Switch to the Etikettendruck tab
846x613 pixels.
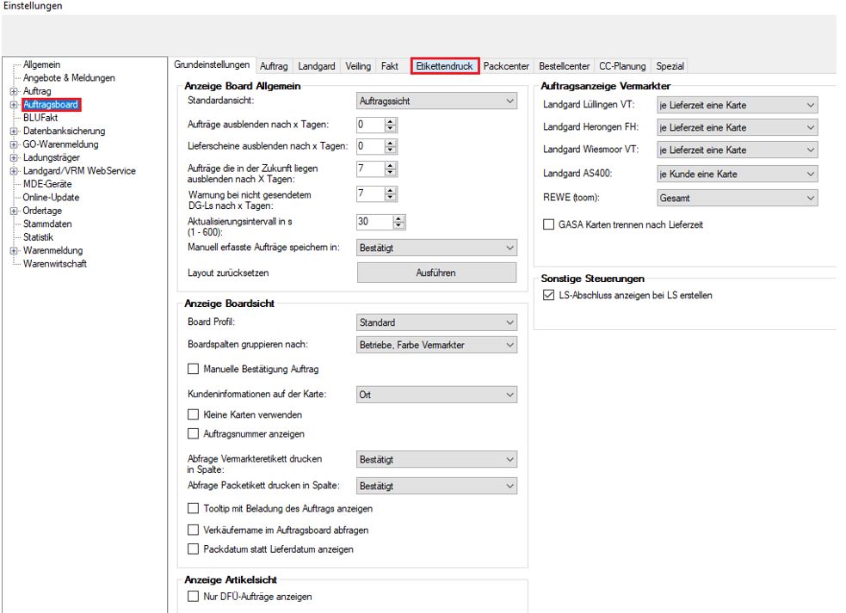(444, 66)
